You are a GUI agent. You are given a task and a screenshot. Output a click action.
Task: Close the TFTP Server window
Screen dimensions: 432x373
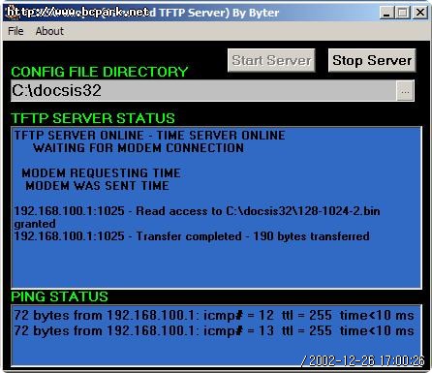tap(420, 13)
